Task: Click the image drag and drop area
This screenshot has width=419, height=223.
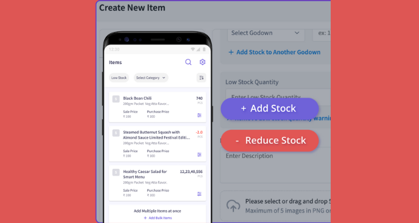Action: (275, 206)
